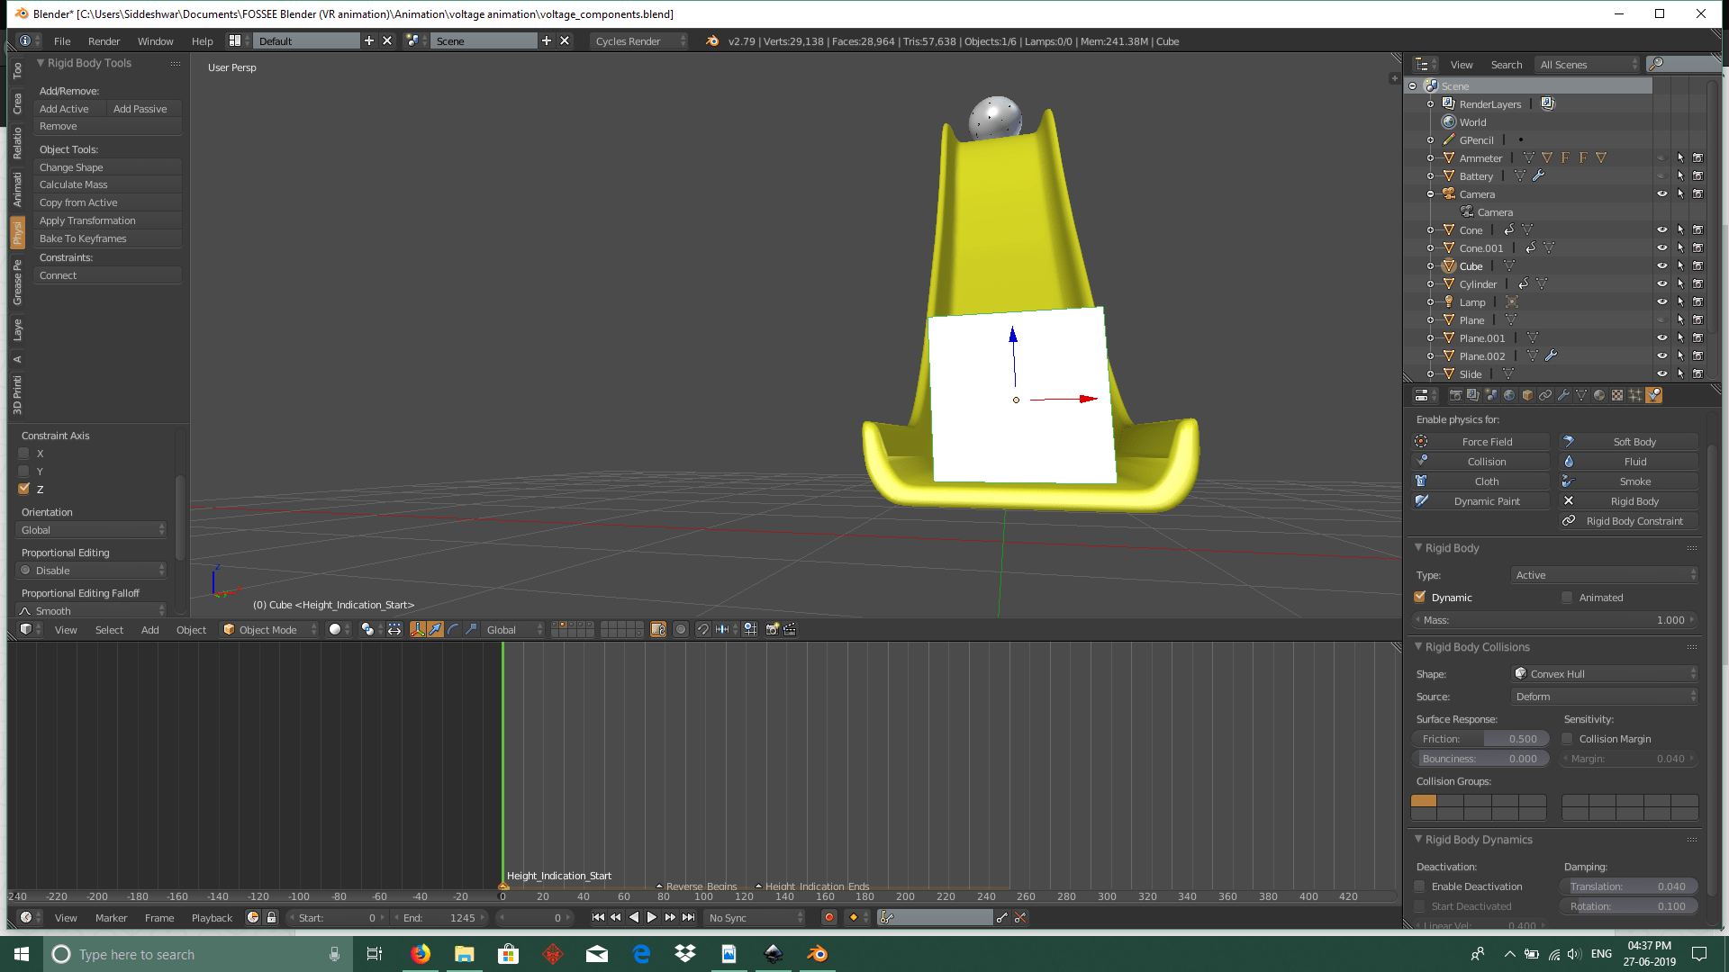The image size is (1729, 972).
Task: Open the Object menu in viewport header
Action: (191, 629)
